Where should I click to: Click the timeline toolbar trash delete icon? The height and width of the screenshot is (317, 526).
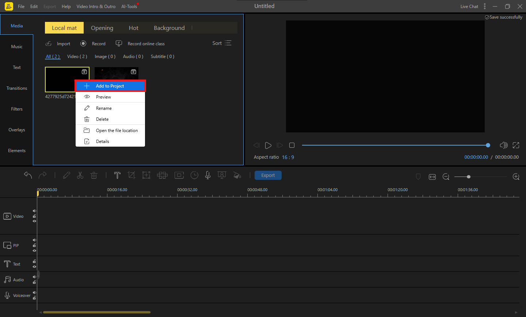click(x=94, y=175)
